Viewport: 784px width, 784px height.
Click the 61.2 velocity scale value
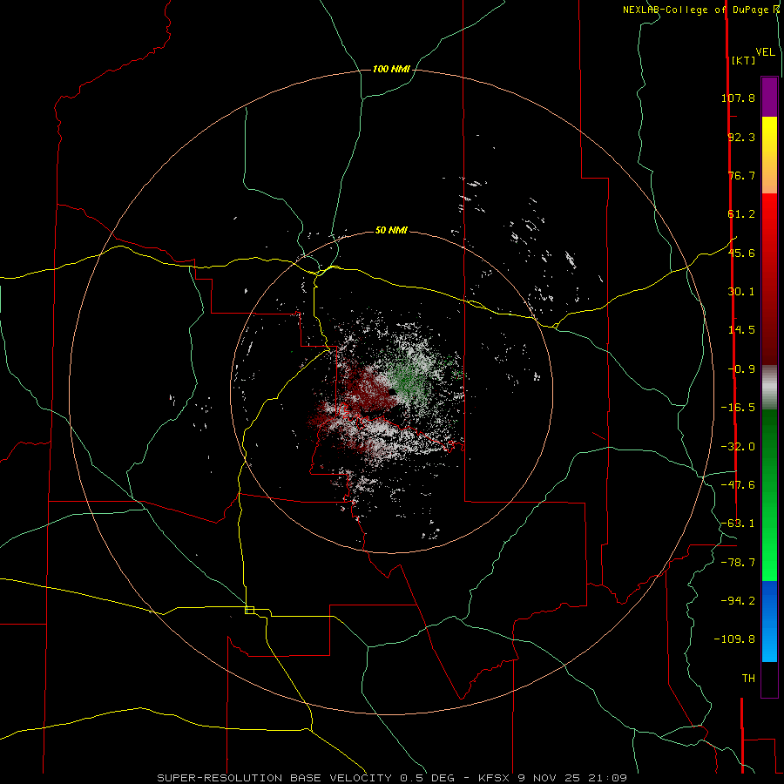(741, 214)
